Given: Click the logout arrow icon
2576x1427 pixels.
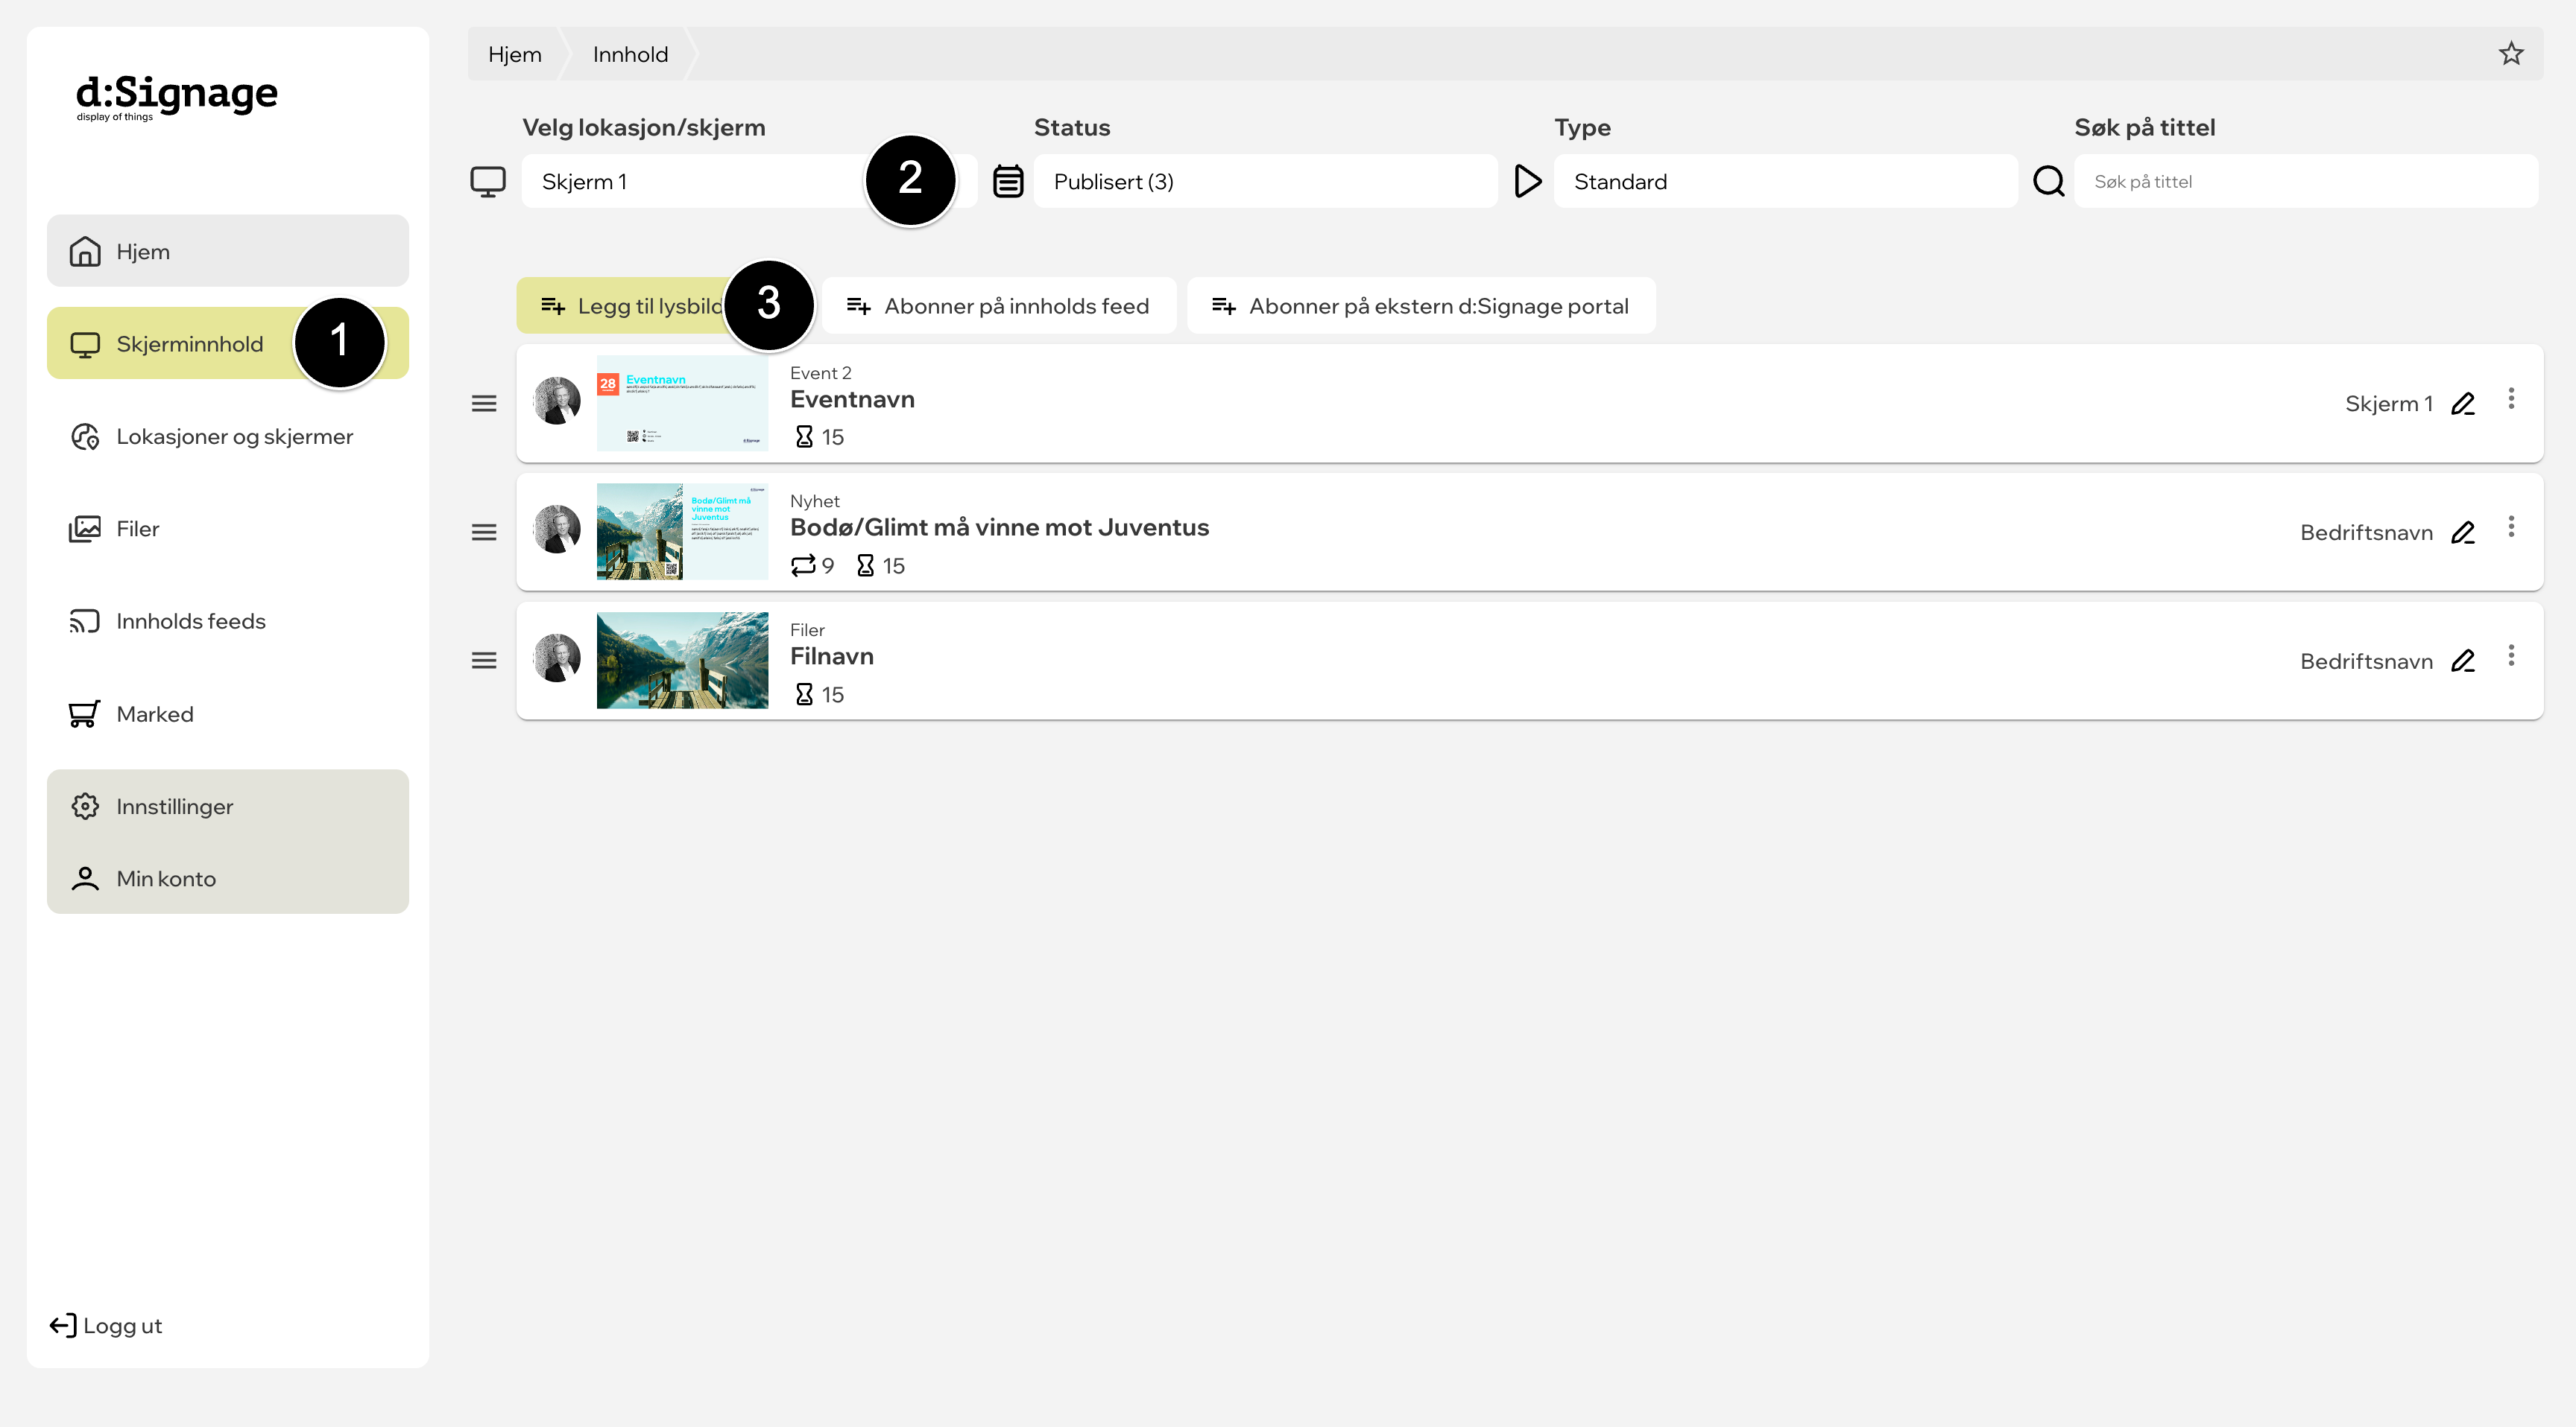Looking at the screenshot, I should click(63, 1325).
